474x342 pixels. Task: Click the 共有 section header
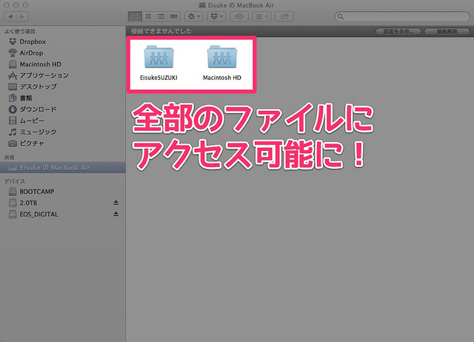[x=10, y=158]
